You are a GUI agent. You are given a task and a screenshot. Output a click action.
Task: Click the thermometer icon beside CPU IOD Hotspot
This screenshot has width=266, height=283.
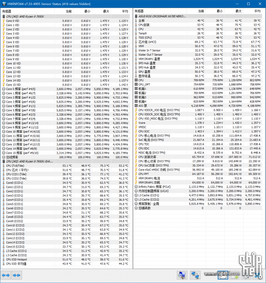(x=4, y=260)
